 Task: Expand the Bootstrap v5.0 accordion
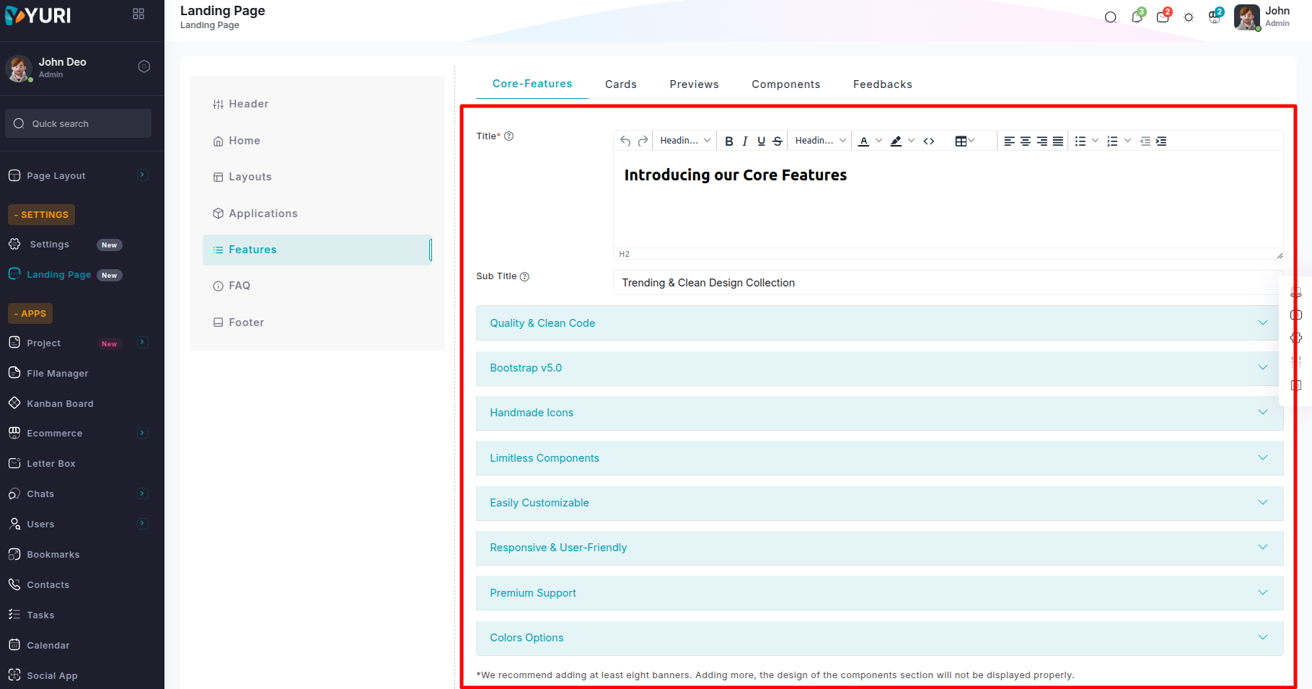pyautogui.click(x=879, y=368)
